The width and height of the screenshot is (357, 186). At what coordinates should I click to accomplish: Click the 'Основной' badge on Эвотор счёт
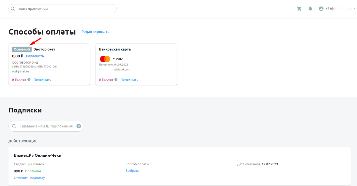[22, 49]
